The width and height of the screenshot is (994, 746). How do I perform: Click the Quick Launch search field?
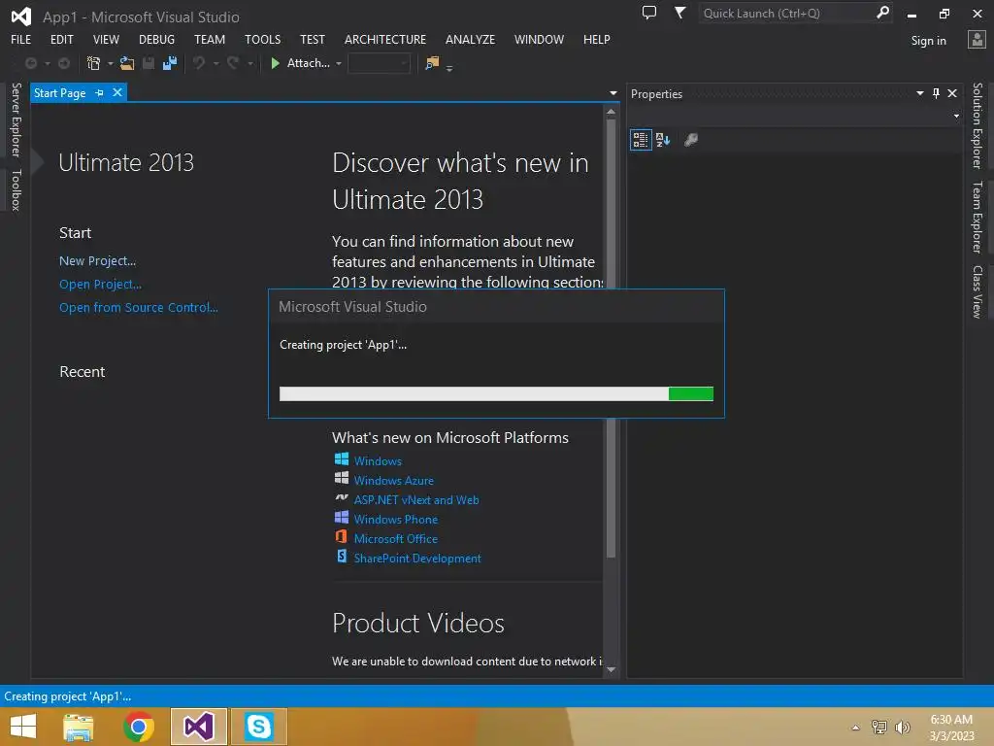tap(786, 13)
